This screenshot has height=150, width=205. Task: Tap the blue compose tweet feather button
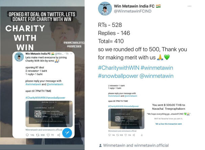pos(67,133)
